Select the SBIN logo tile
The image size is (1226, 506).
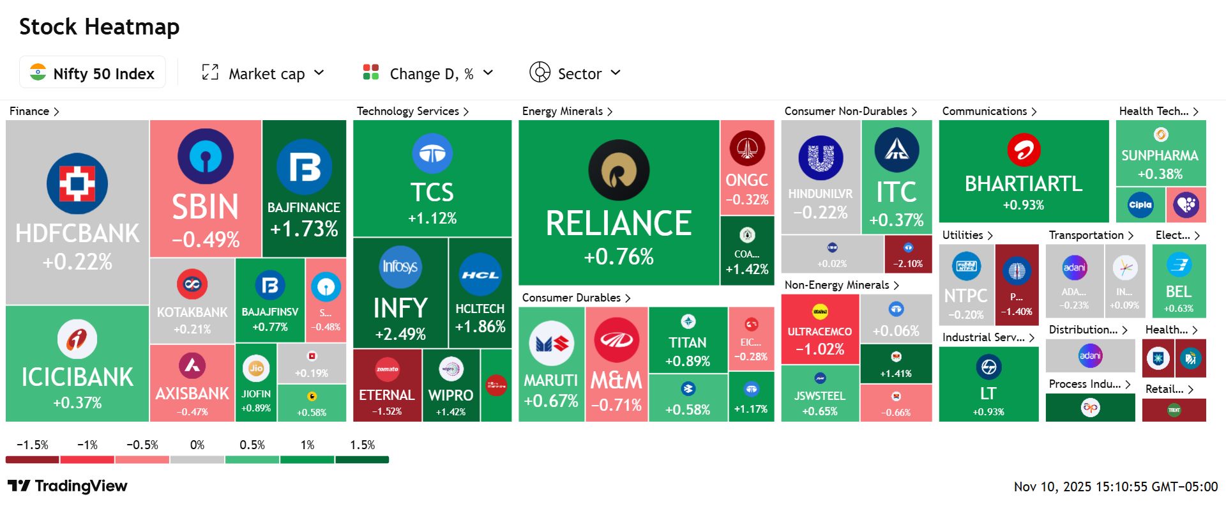(x=206, y=157)
